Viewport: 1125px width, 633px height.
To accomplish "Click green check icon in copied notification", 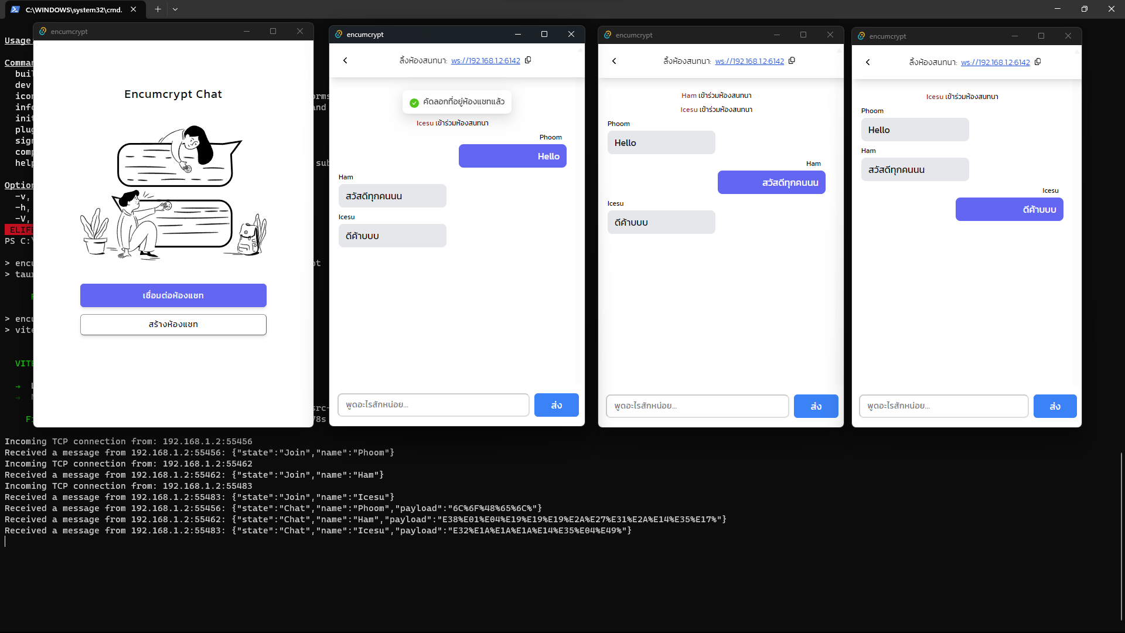I will click(414, 103).
